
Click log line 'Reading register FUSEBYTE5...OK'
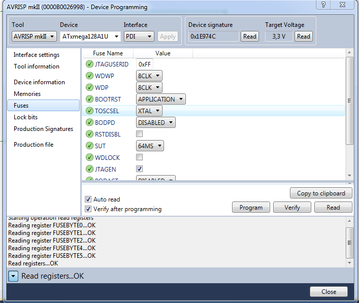52,256
